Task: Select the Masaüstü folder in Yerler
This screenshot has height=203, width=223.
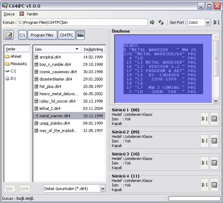Action: pos(18,64)
